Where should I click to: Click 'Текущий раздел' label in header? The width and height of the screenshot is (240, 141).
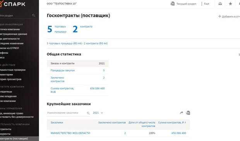click(x=186, y=3)
